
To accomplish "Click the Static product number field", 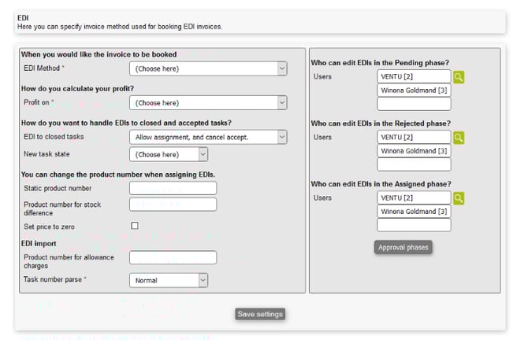I will tap(173, 188).
